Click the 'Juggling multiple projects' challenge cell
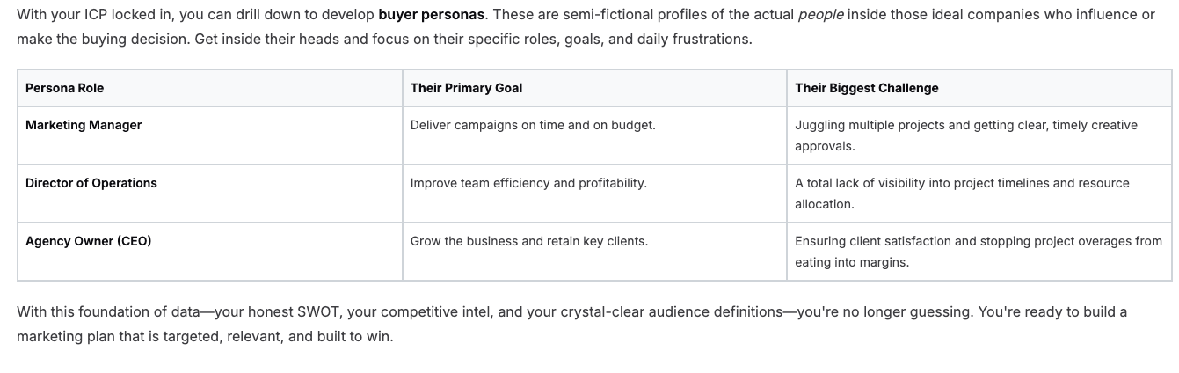Image resolution: width=1179 pixels, height=373 pixels. click(x=979, y=135)
